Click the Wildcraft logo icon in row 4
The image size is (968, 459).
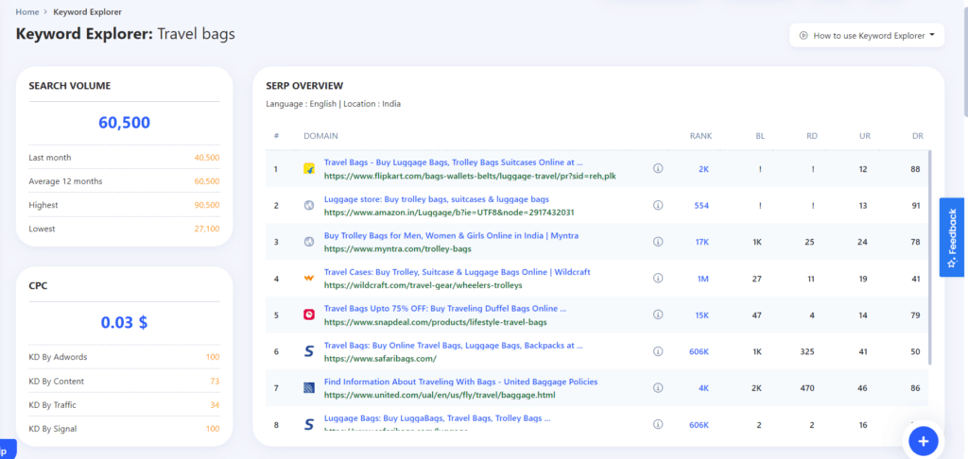pyautogui.click(x=308, y=279)
